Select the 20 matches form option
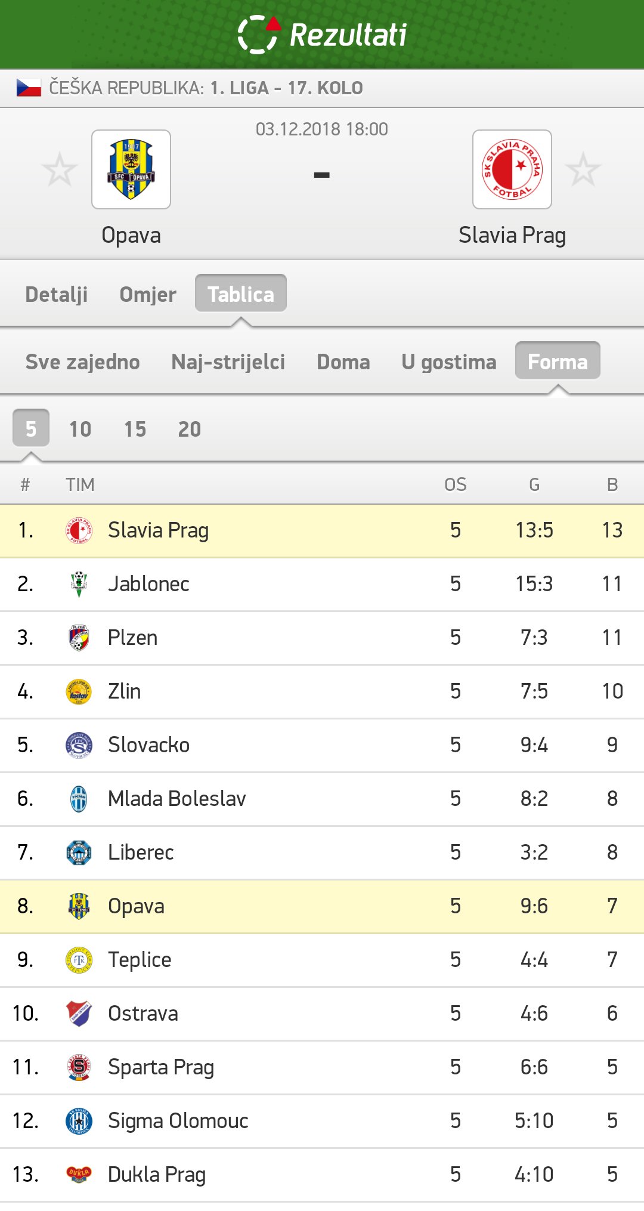This screenshot has height=1211, width=644. (x=190, y=429)
